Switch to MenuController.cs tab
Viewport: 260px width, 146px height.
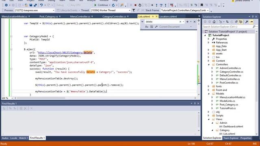tap(80, 17)
